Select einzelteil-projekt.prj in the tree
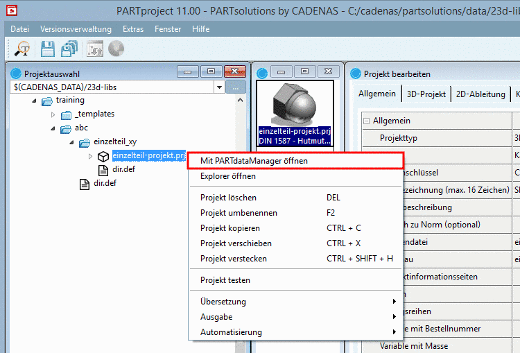Viewport: 520px width, 353px height. pyautogui.click(x=148, y=155)
